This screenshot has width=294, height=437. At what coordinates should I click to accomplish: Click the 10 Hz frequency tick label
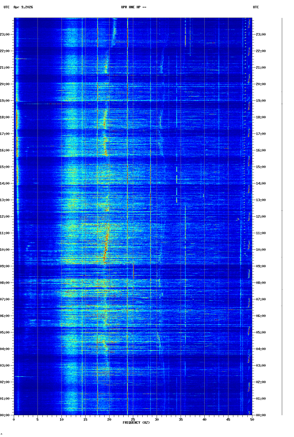point(62,420)
